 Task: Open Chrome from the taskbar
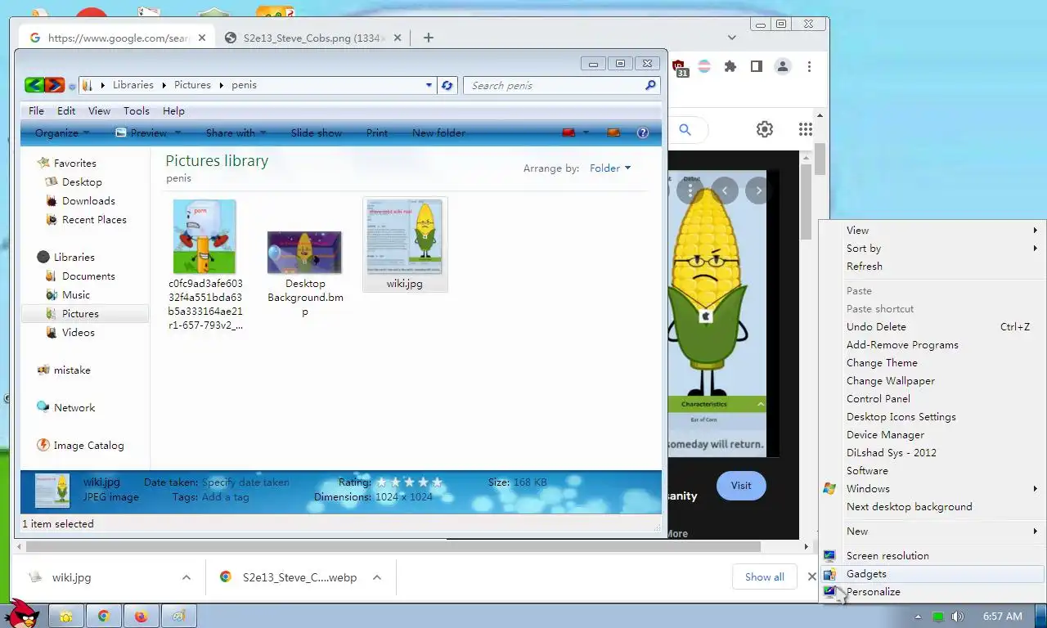104,616
